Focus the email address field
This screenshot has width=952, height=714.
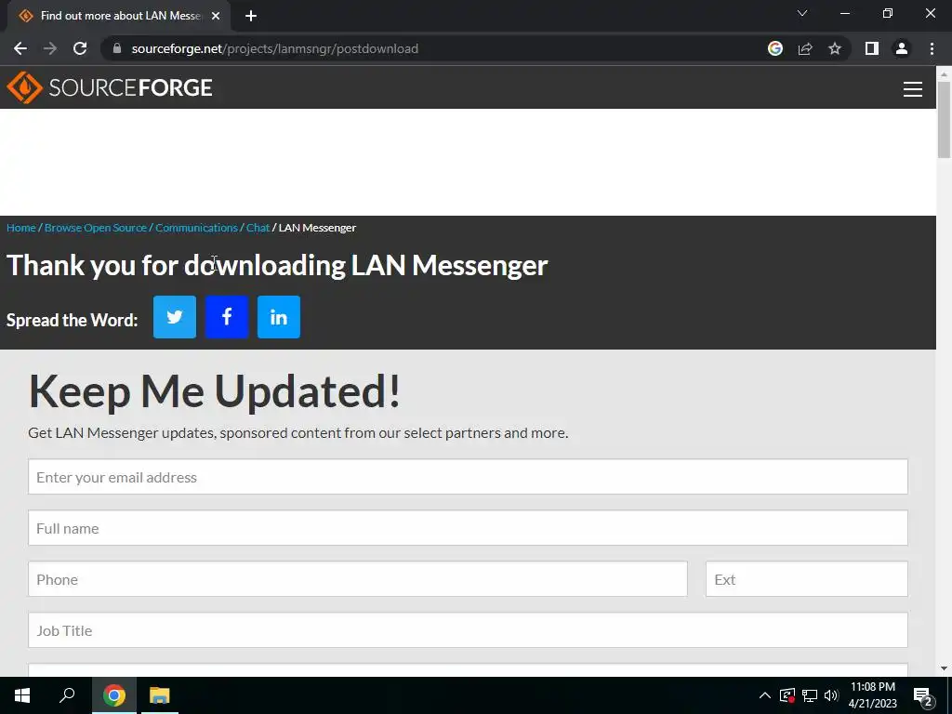(468, 477)
